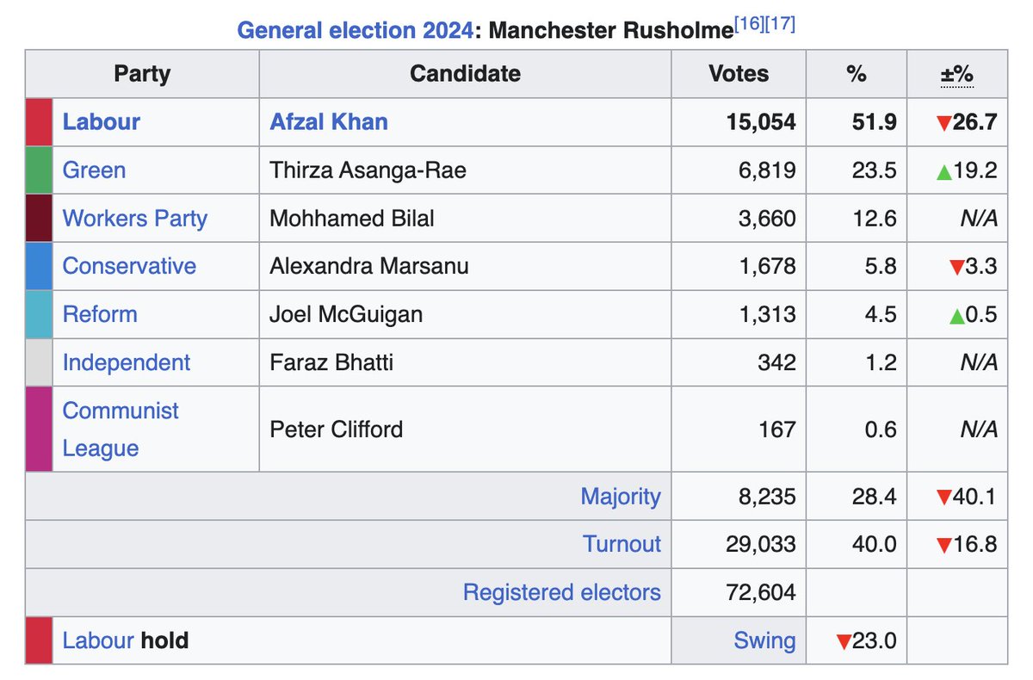
Task: Click the ±% column header abbreviation
Action: (x=956, y=74)
